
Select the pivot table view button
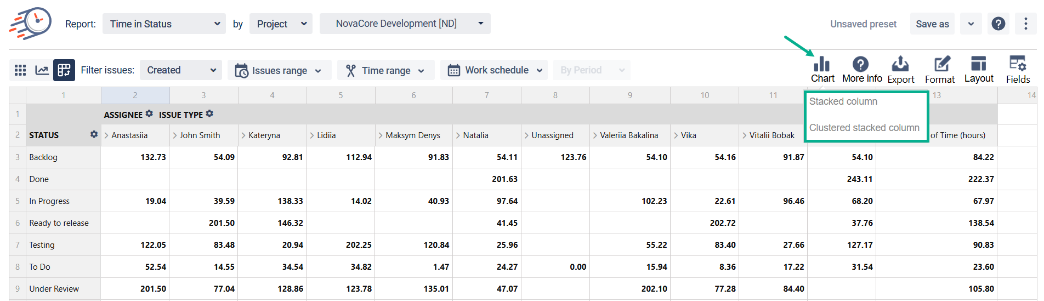64,70
